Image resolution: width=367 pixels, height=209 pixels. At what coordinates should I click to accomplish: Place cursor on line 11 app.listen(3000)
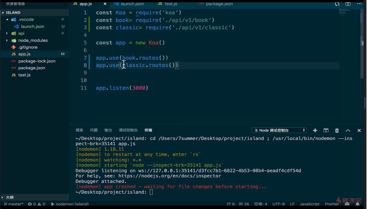click(x=122, y=88)
